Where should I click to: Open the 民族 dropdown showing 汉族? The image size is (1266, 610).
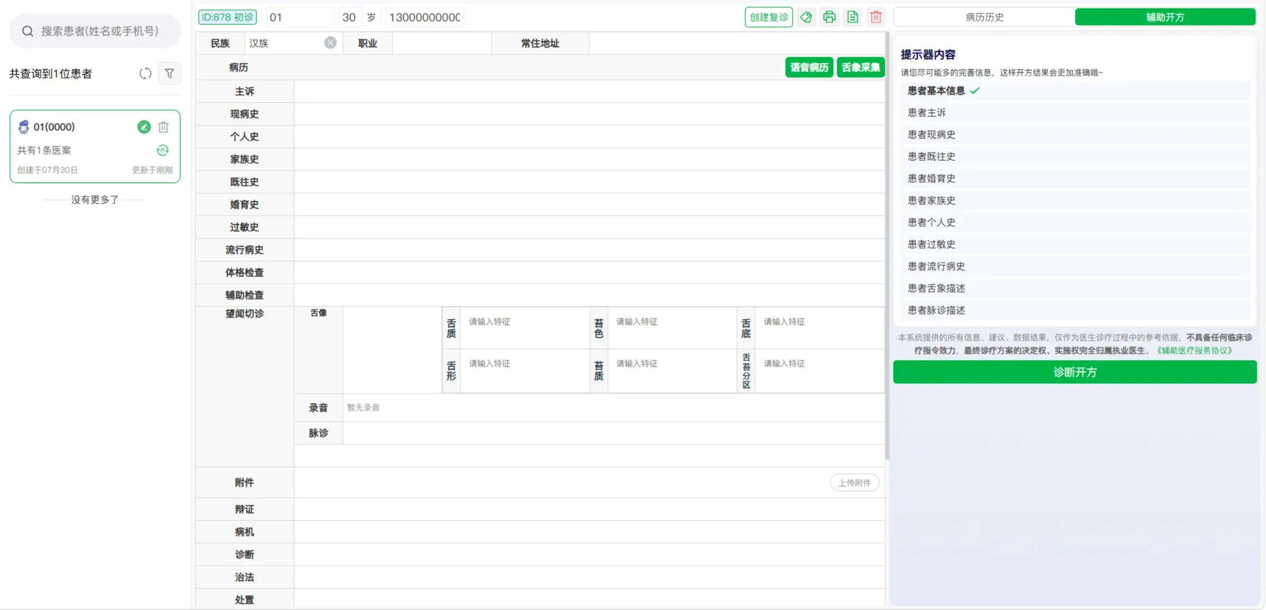tap(293, 43)
